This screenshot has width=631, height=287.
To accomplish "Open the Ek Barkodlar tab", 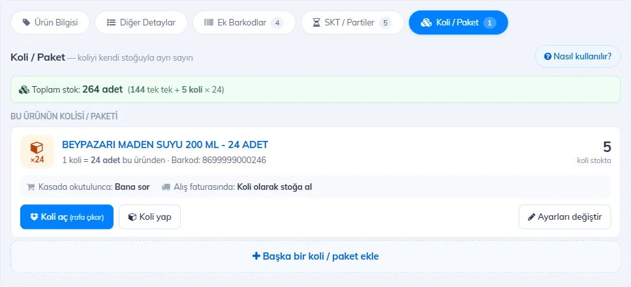I will 244,23.
